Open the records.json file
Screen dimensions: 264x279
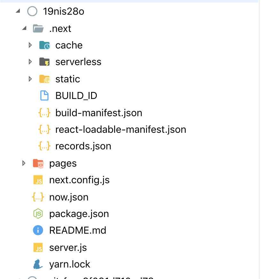point(83,146)
